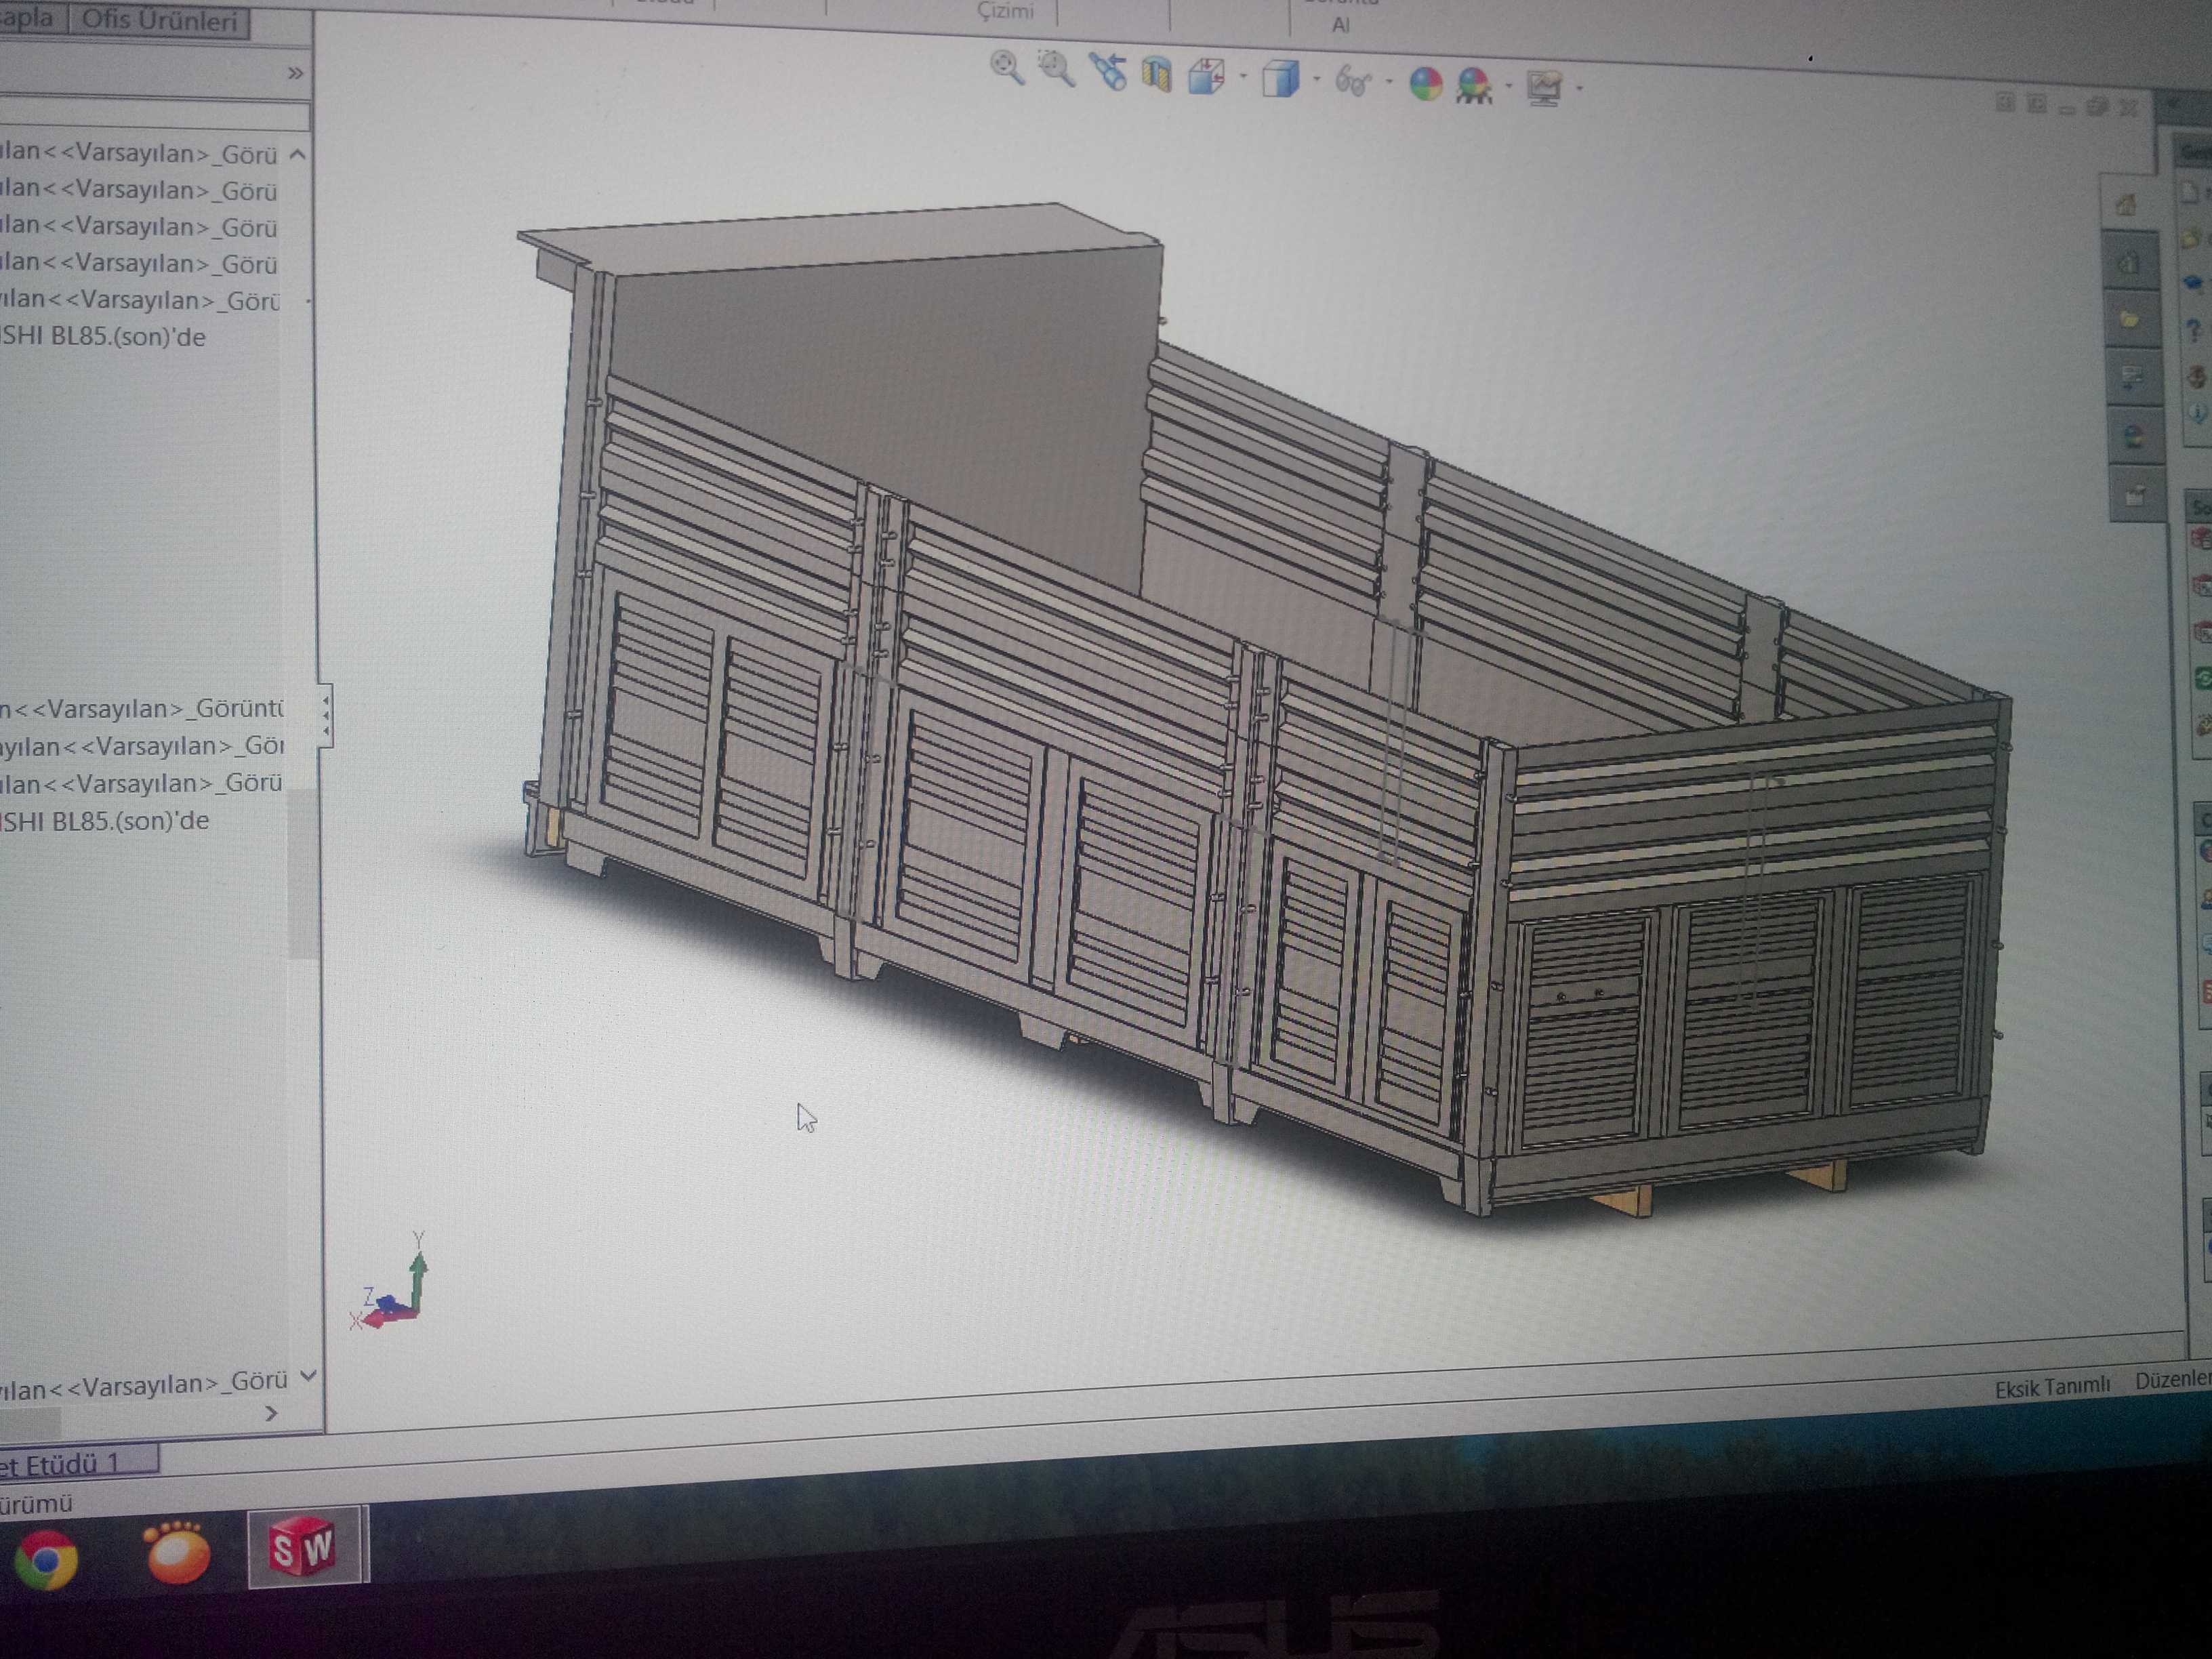The image size is (2212, 1659).
Task: Open the Appearances task pane tab
Action: [2133, 436]
